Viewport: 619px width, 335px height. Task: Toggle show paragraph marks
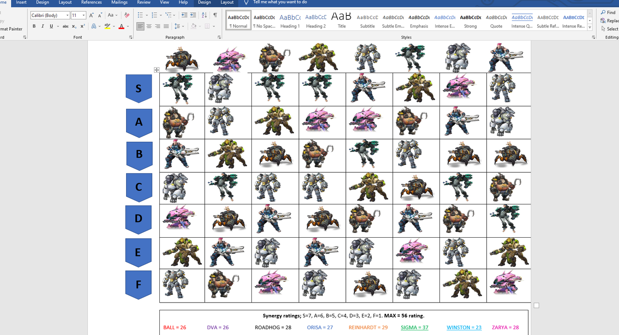(x=215, y=15)
